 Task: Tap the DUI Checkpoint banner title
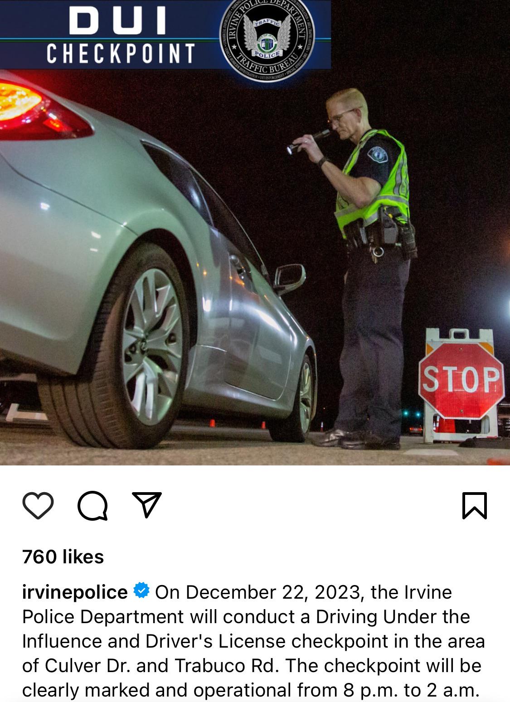(x=121, y=34)
